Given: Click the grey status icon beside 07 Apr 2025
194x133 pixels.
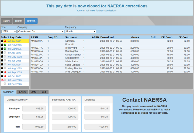Looking at the screenshot, I should [5, 53].
